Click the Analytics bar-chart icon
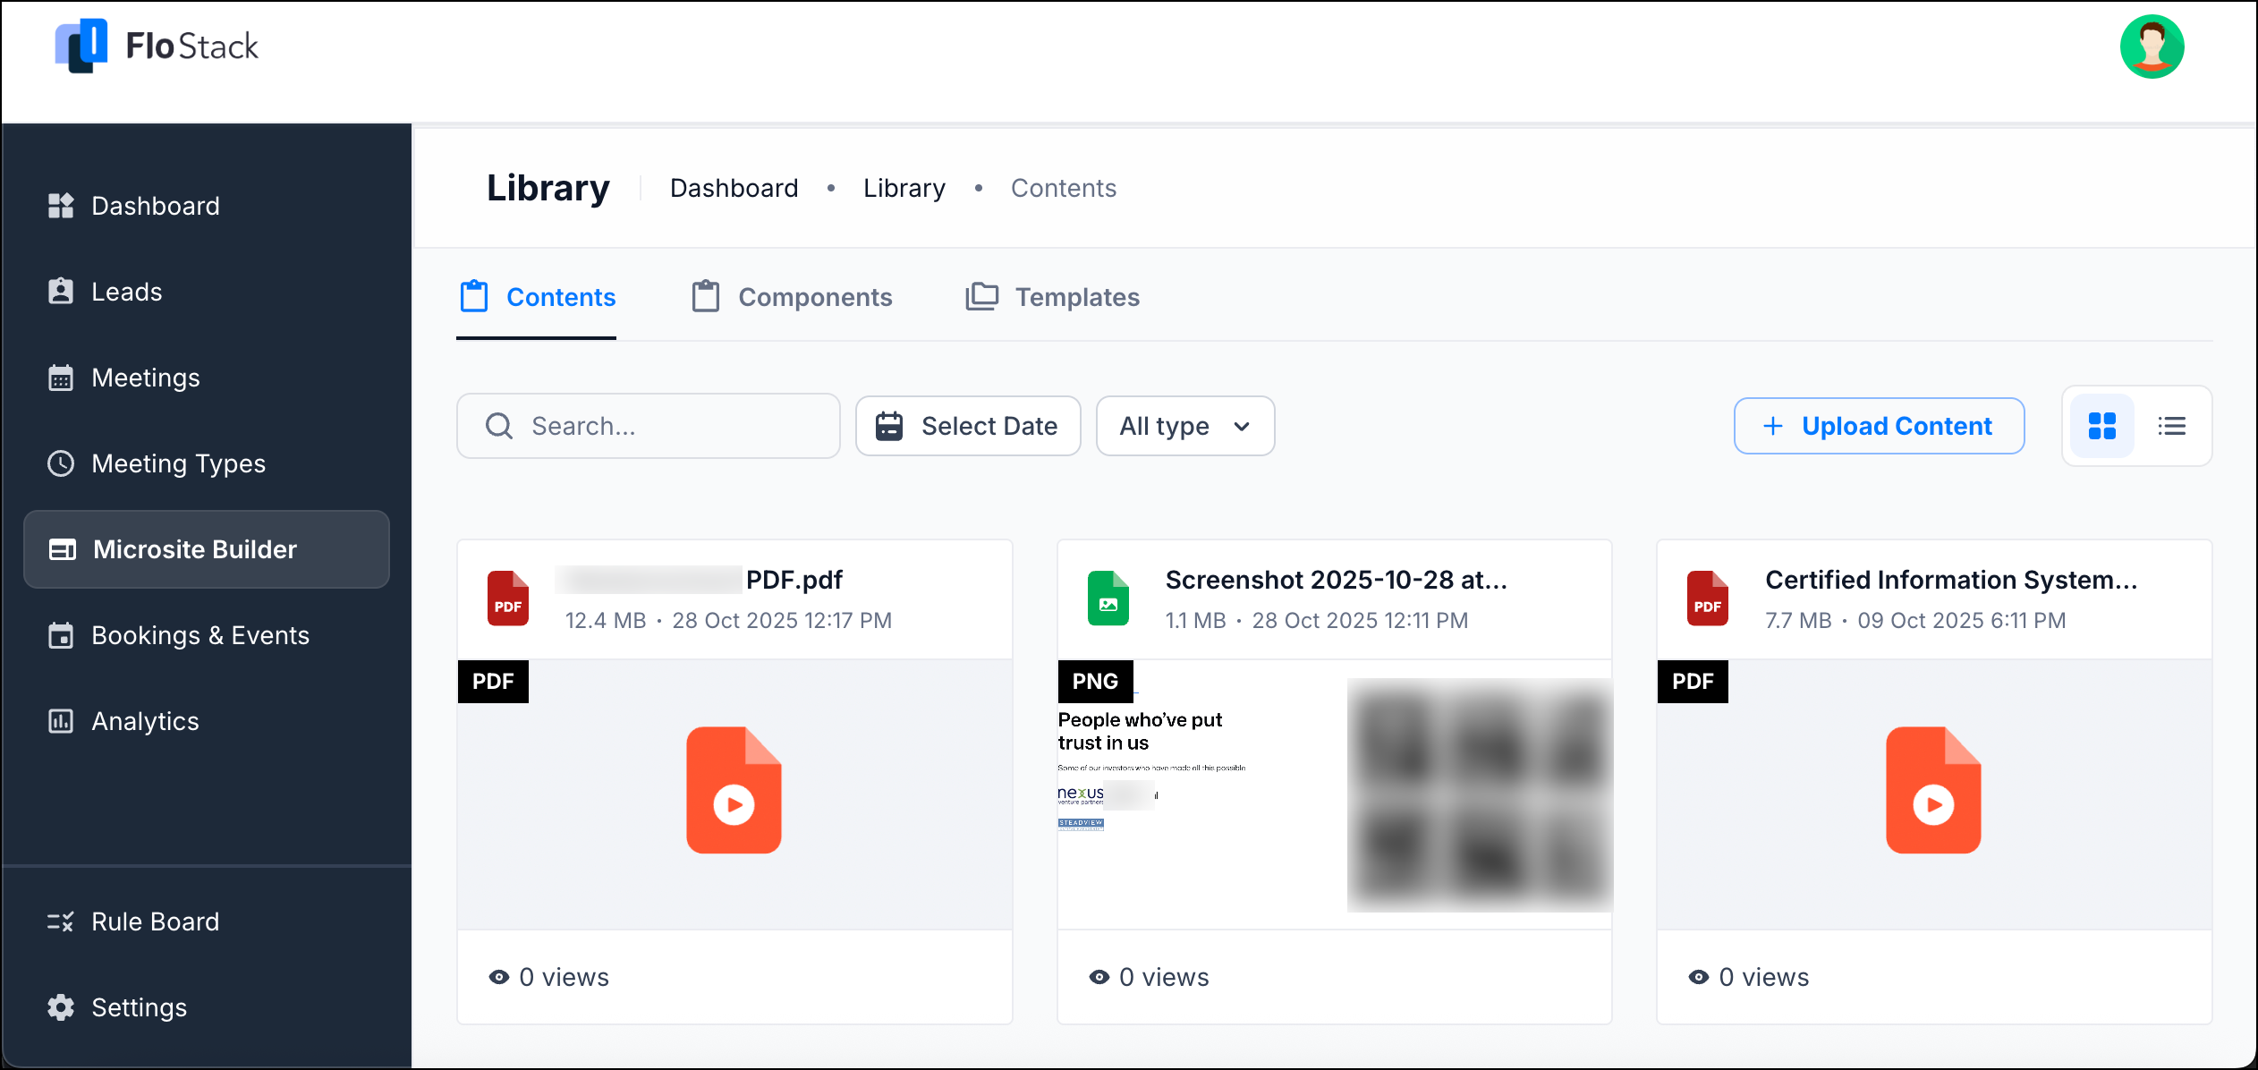Screen dimensions: 2258x1070 [x=60, y=721]
